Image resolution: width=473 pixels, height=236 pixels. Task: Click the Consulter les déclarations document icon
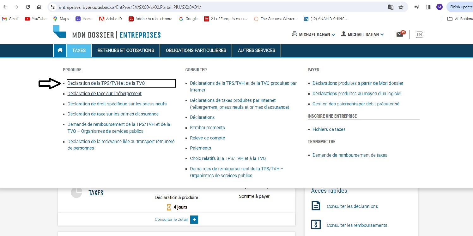pyautogui.click(x=316, y=206)
